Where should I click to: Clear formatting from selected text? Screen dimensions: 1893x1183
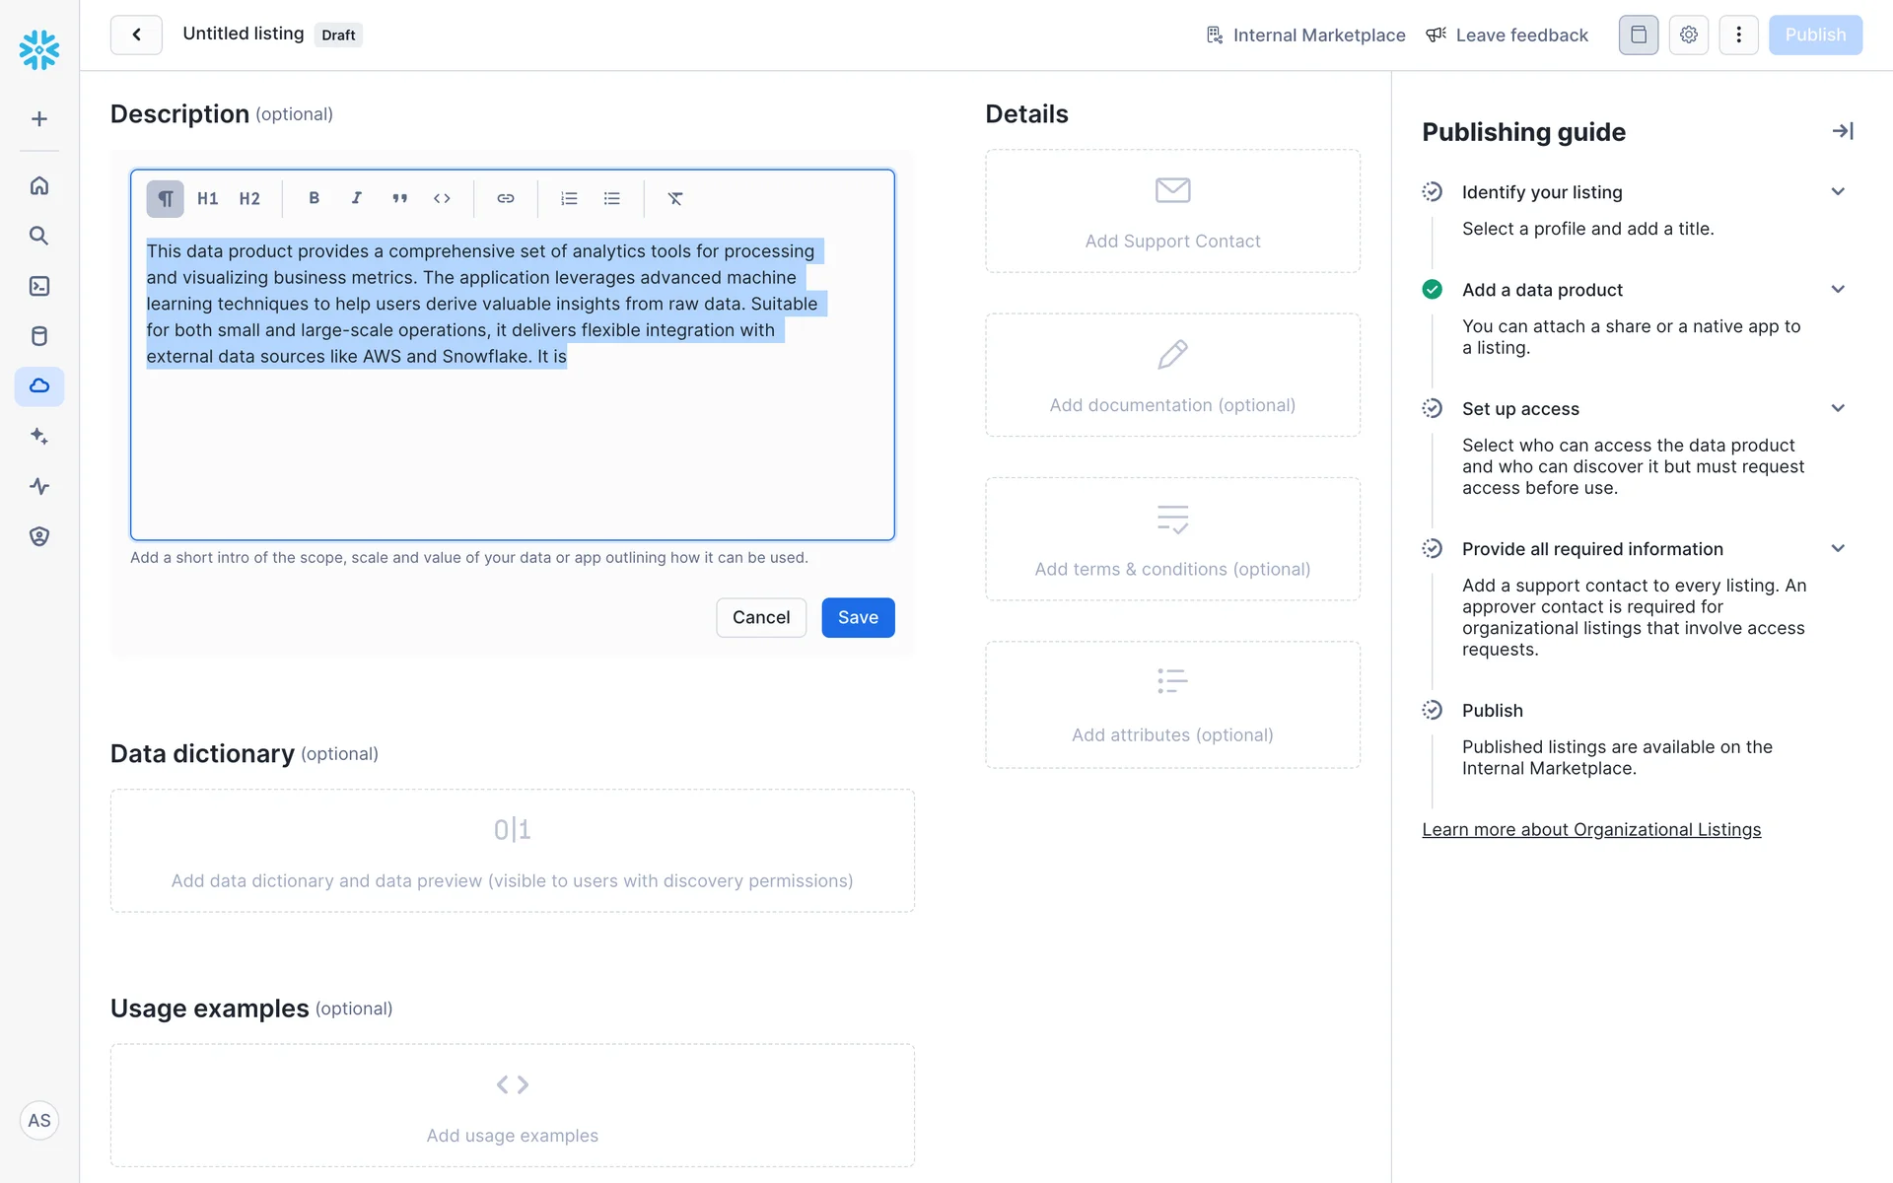[675, 198]
